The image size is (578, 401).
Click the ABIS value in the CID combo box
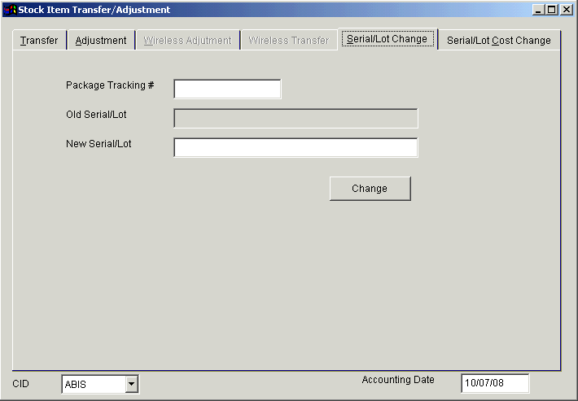point(93,385)
